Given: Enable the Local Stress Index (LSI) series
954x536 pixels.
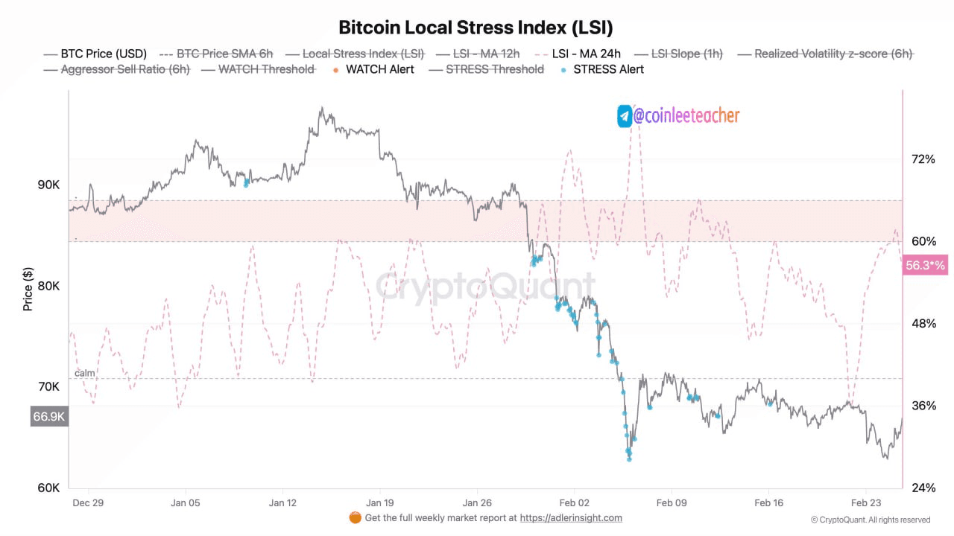Looking at the screenshot, I should tap(363, 54).
